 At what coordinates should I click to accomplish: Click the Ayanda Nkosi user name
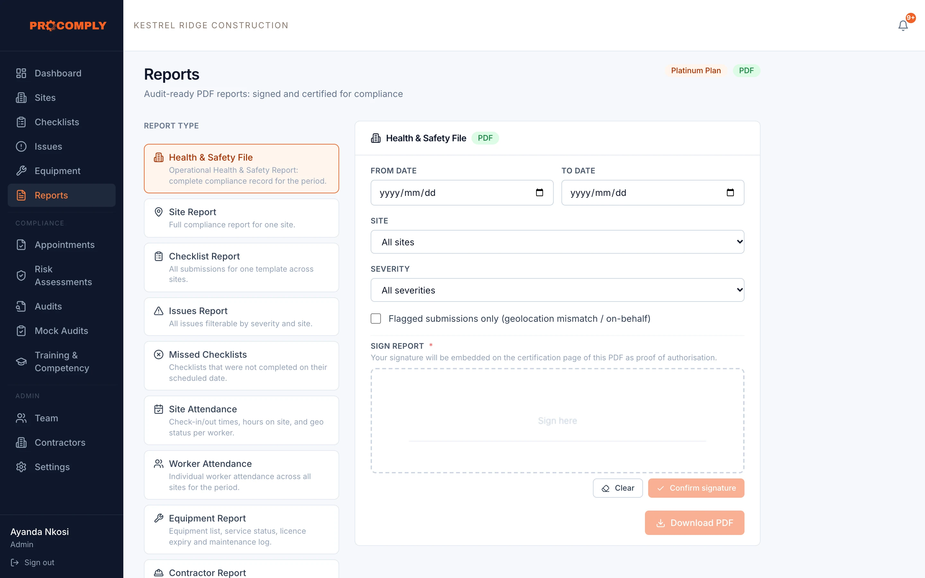coord(40,532)
